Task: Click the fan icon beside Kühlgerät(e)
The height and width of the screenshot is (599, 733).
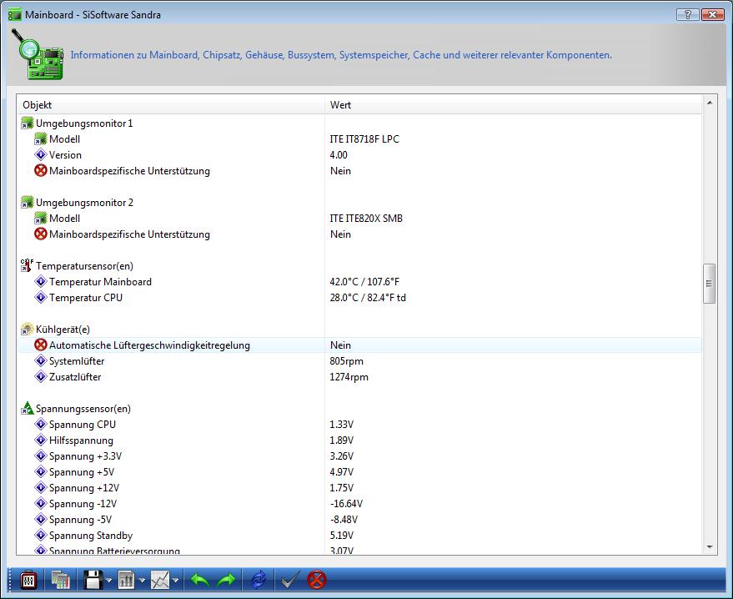Action: 28,330
